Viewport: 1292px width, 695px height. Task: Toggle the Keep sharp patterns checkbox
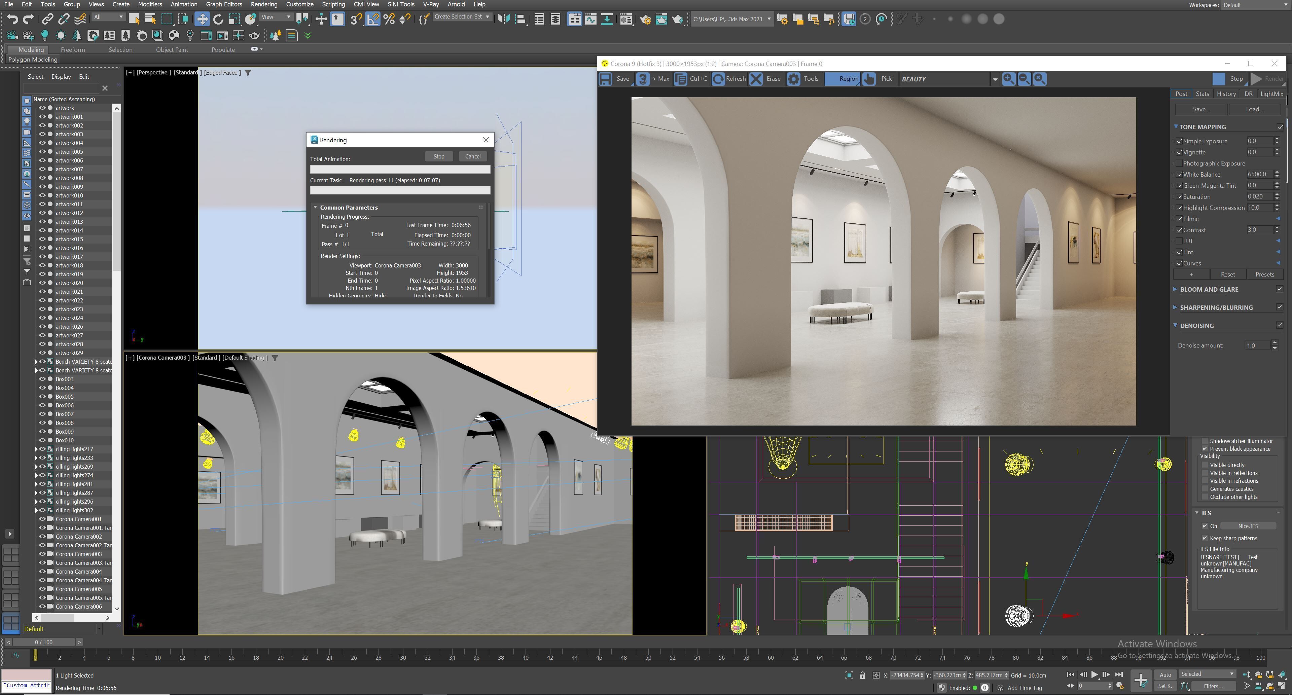[1205, 538]
